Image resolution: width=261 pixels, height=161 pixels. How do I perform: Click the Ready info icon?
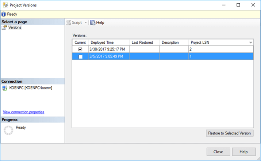click(x=4, y=14)
